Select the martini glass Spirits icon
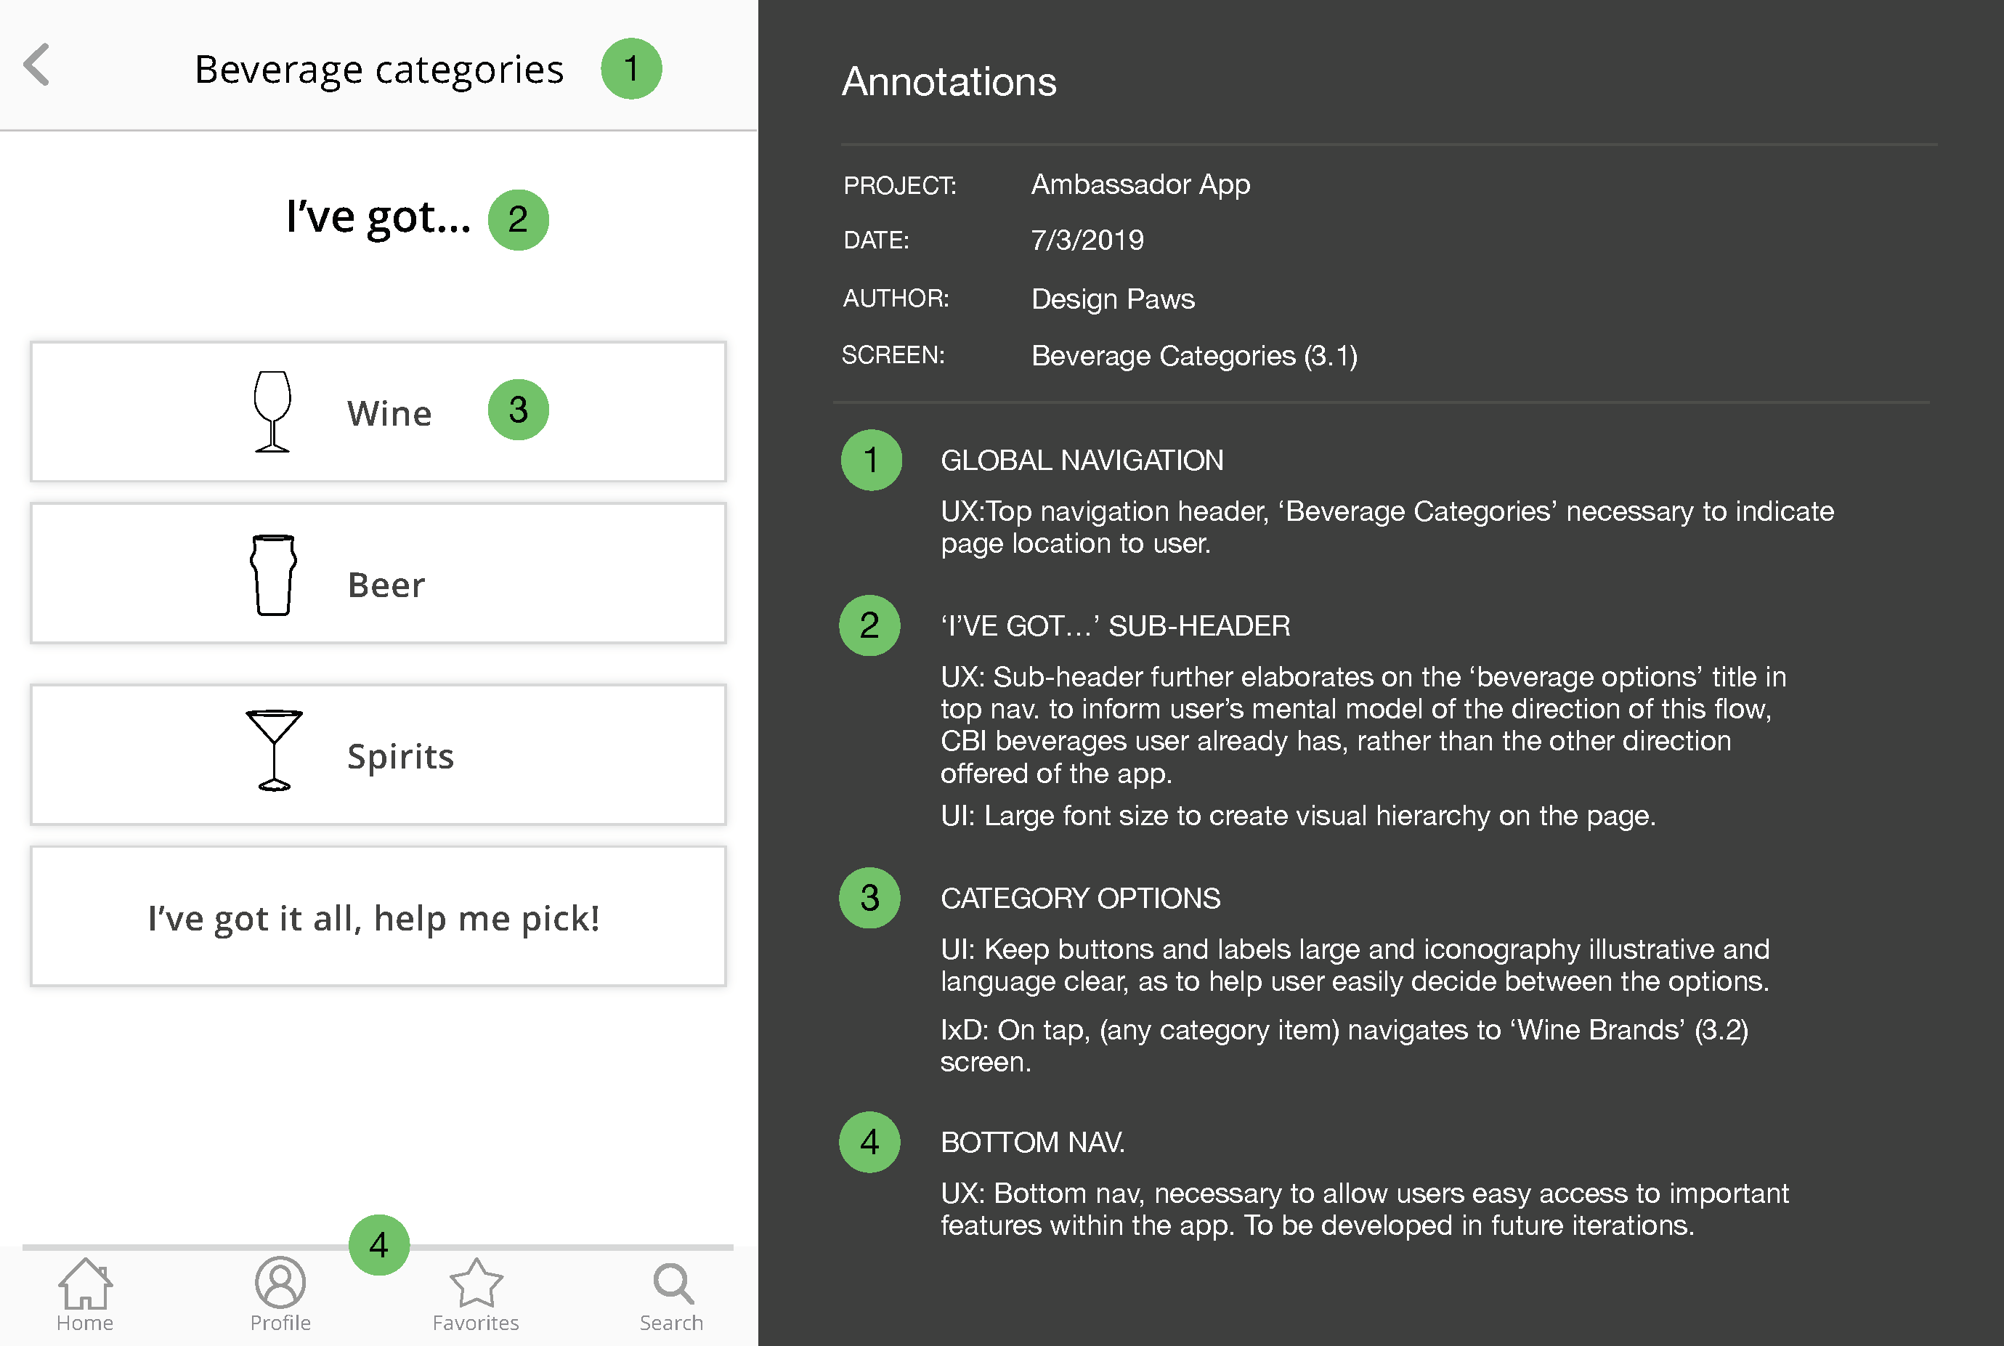Screen dimensions: 2004x1346 tap(274, 750)
